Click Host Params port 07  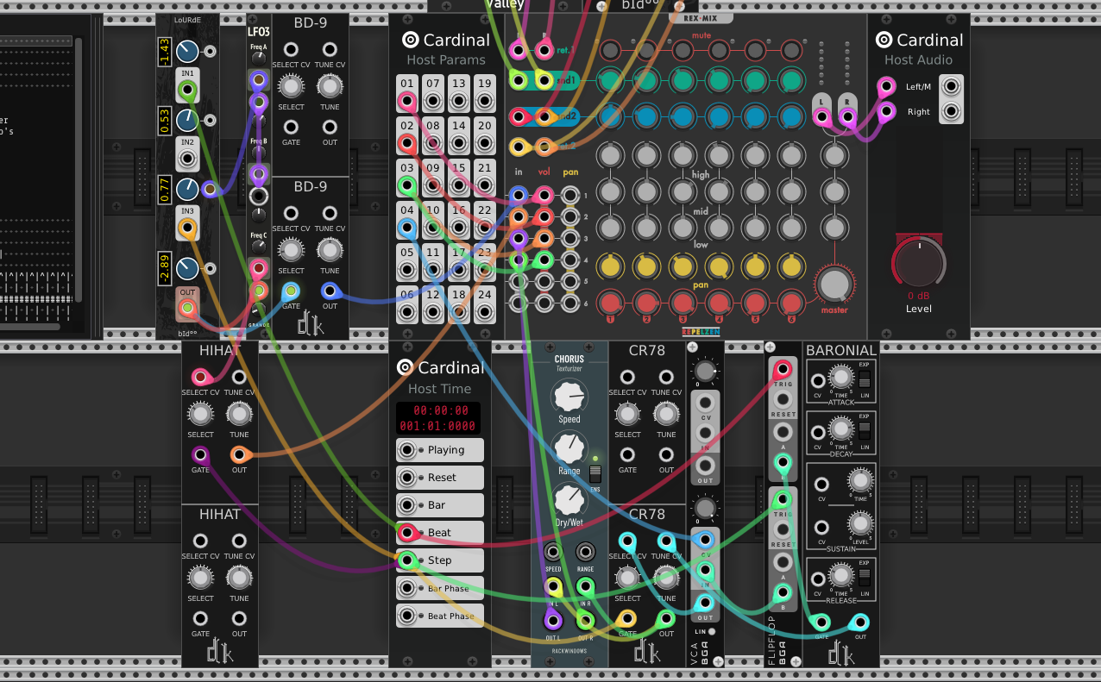click(x=433, y=103)
